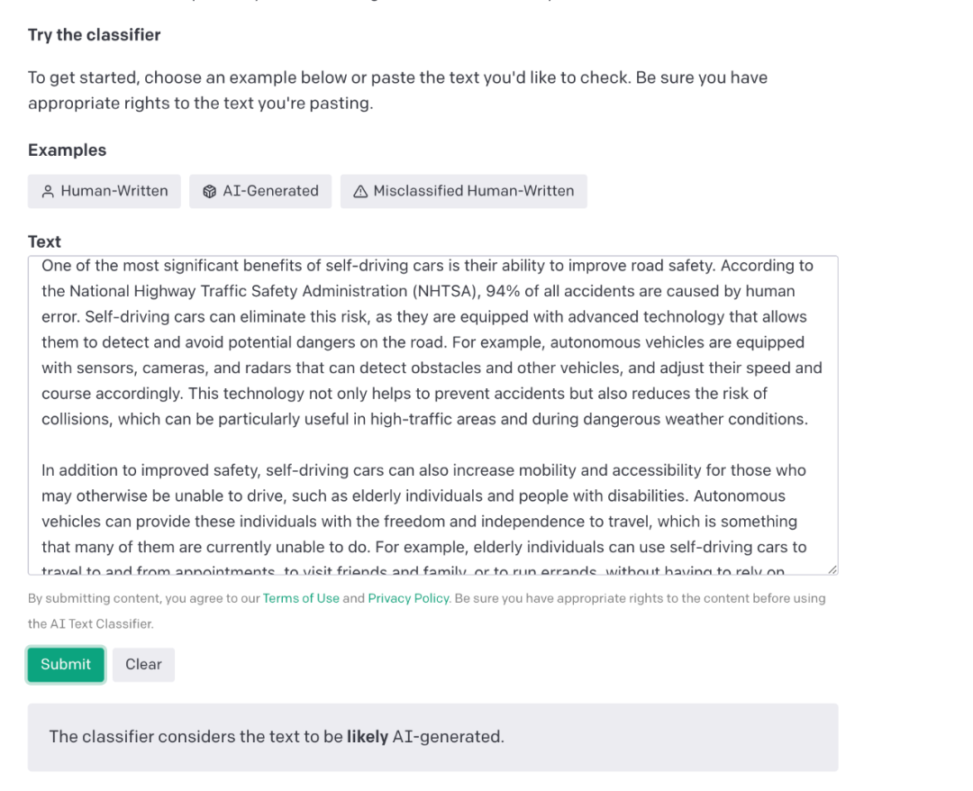Click the classifier result message banner
973x791 pixels.
[x=432, y=737]
